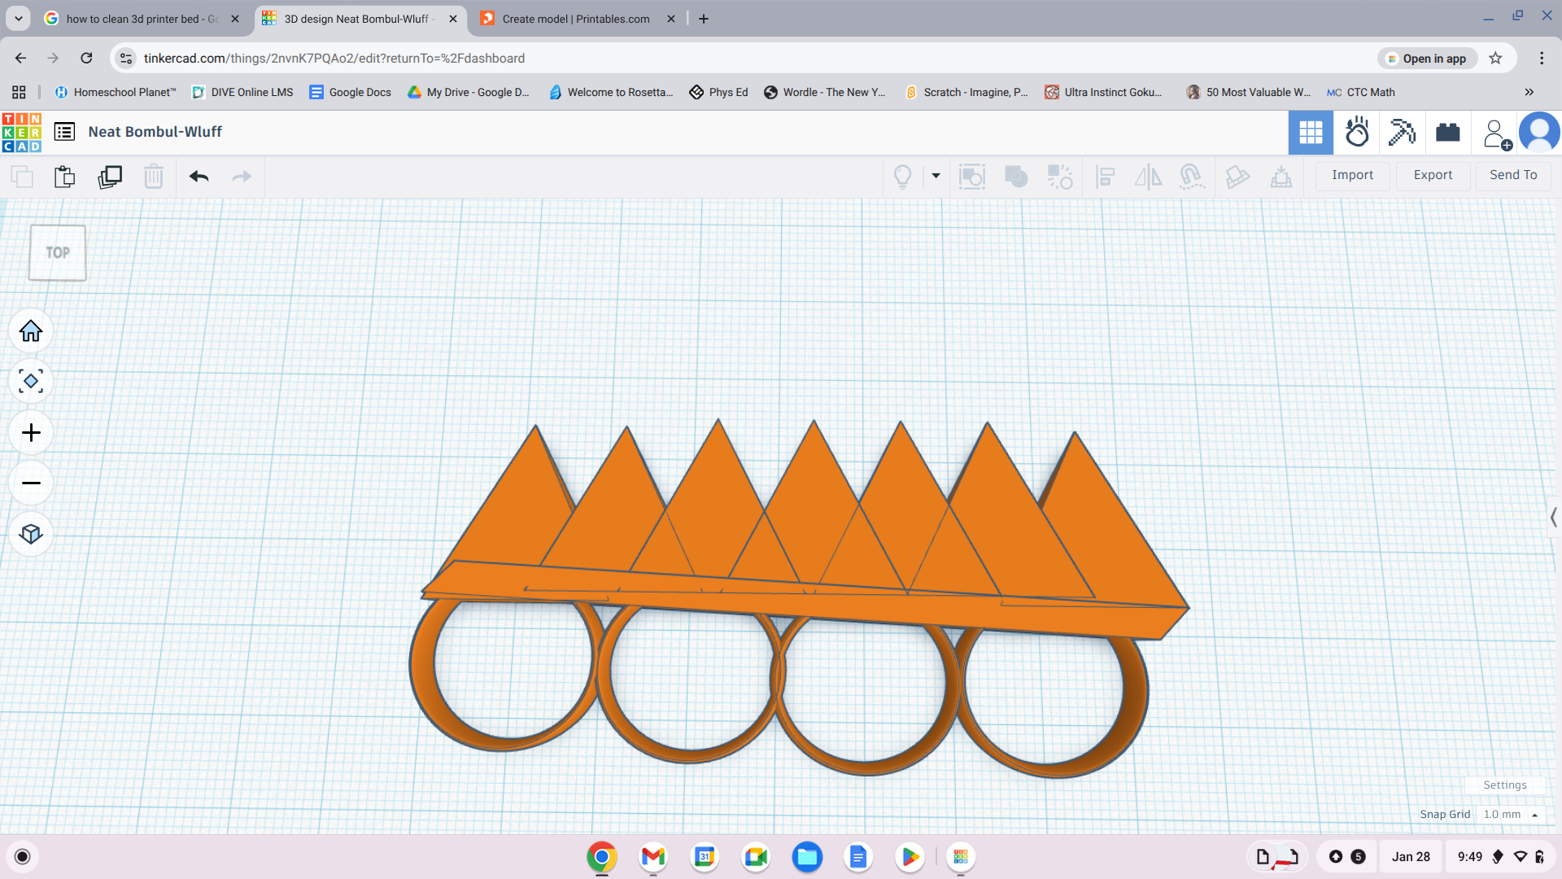
Task: Click the Group shapes icon
Action: point(1016,176)
